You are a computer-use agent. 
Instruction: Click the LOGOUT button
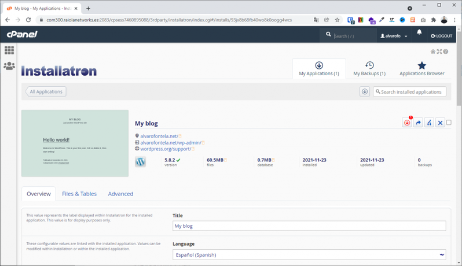tap(441, 36)
